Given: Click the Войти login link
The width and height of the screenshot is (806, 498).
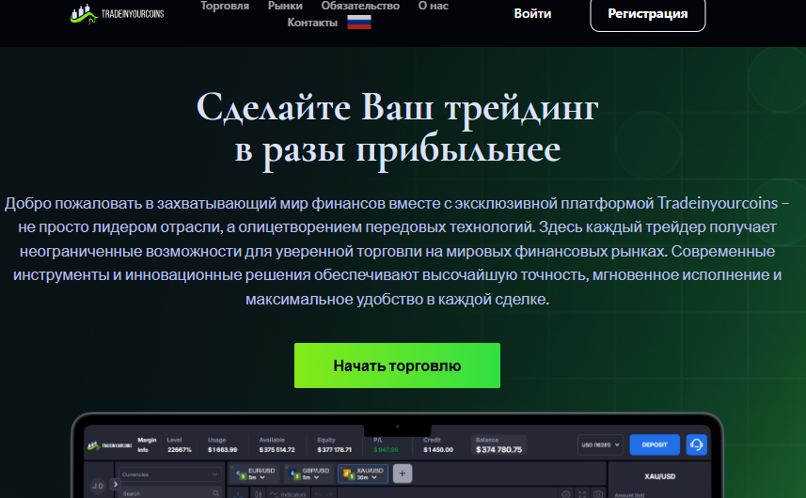Looking at the screenshot, I should (x=532, y=14).
